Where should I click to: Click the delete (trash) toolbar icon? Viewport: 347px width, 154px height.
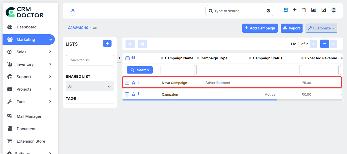pyautogui.click(x=143, y=44)
